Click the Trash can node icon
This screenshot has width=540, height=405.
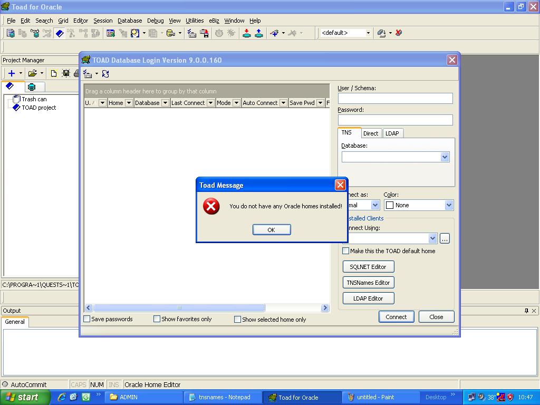[16, 99]
